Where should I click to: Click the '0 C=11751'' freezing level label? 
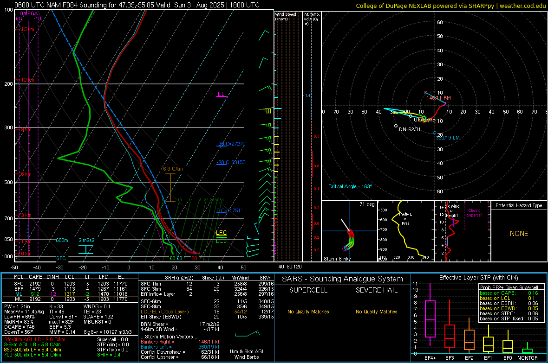click(229, 210)
